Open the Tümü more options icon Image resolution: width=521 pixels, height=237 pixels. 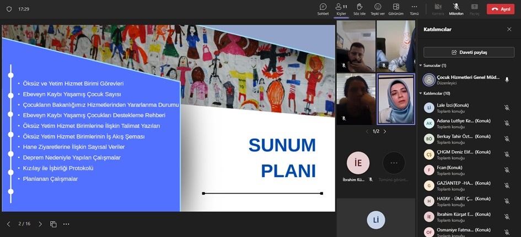[x=414, y=7]
